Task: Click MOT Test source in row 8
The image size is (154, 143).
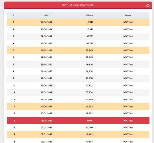Action: (128, 71)
